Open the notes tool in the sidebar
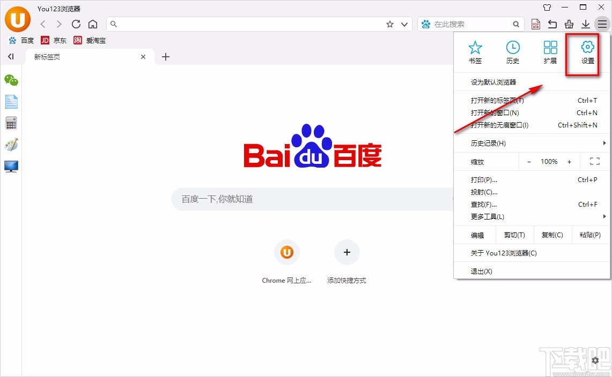612x377 pixels. coord(11,101)
